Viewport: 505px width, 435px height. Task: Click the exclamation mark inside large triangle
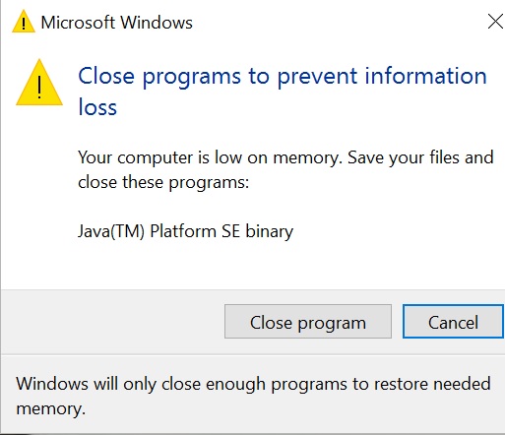click(x=39, y=87)
